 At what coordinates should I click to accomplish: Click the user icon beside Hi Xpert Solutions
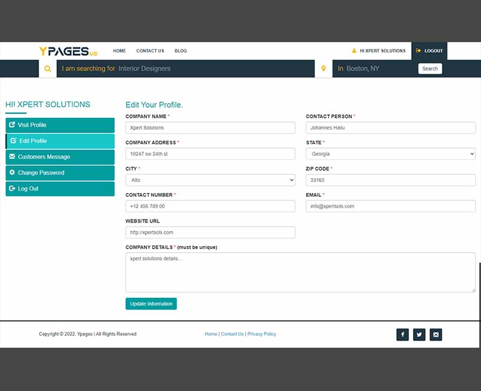[354, 51]
